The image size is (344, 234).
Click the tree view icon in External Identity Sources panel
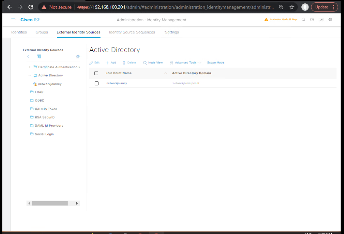pyautogui.click(x=39, y=56)
